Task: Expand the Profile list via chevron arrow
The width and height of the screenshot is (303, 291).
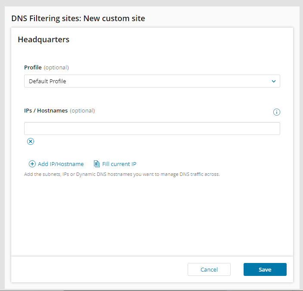Action: [273, 81]
